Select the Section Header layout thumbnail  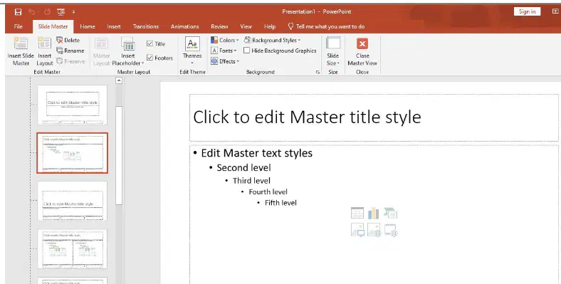[73, 201]
